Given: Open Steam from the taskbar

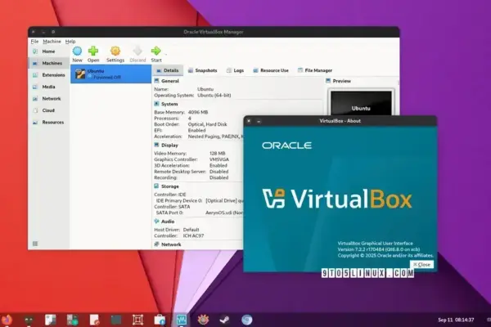Looking at the screenshot, I should pos(224,320).
